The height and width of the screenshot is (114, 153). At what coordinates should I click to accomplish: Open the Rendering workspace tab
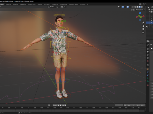(x=55, y=4)
